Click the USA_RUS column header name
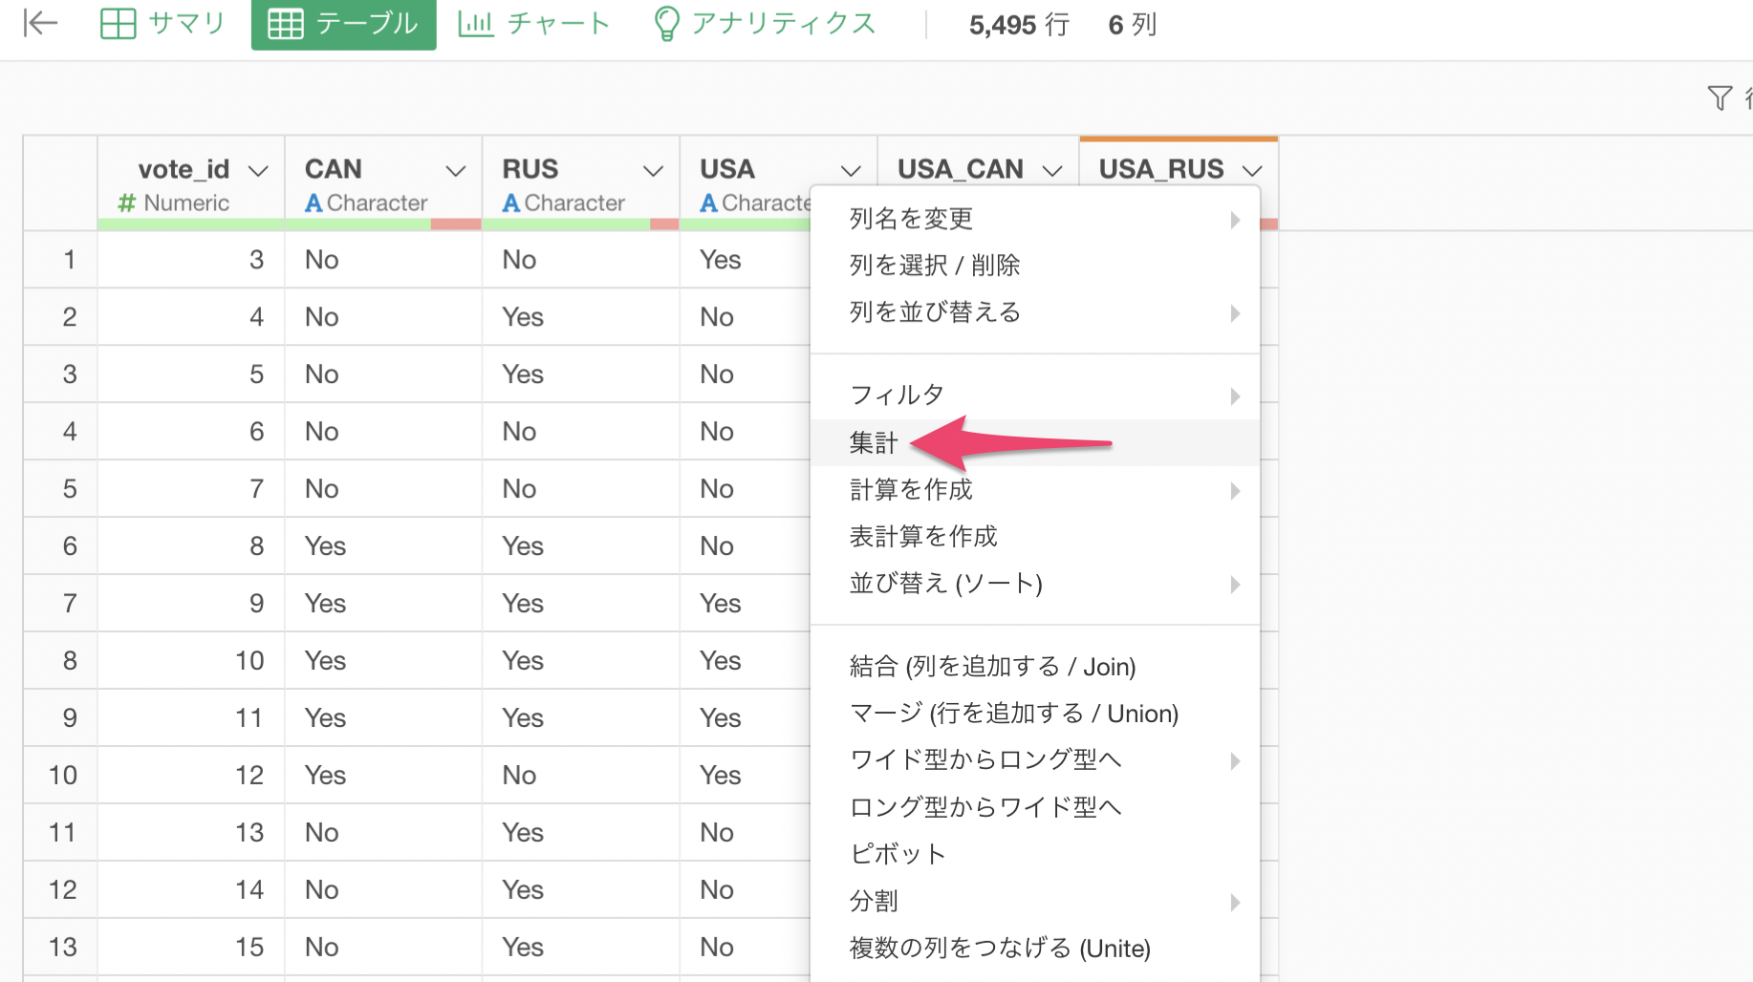The height and width of the screenshot is (982, 1753). pos(1161,169)
